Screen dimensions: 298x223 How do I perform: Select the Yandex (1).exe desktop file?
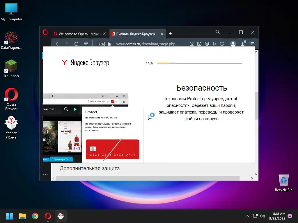click(x=11, y=127)
